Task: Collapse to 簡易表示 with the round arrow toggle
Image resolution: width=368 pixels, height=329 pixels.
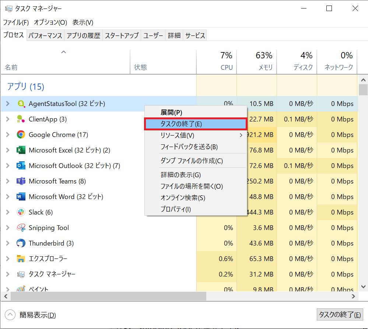Action: click(x=10, y=315)
